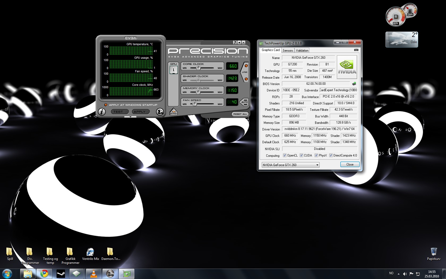Open the Daemon.To... desktop folder
446x279 pixels.
coord(111,254)
